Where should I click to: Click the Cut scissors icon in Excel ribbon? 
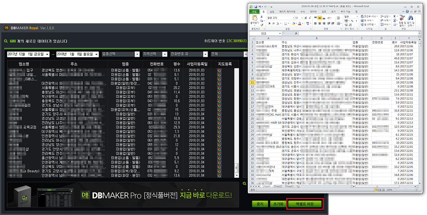(x=261, y=17)
